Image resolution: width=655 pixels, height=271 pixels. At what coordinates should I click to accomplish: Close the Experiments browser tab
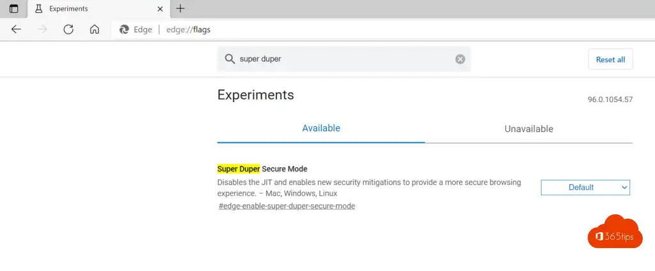[158, 9]
